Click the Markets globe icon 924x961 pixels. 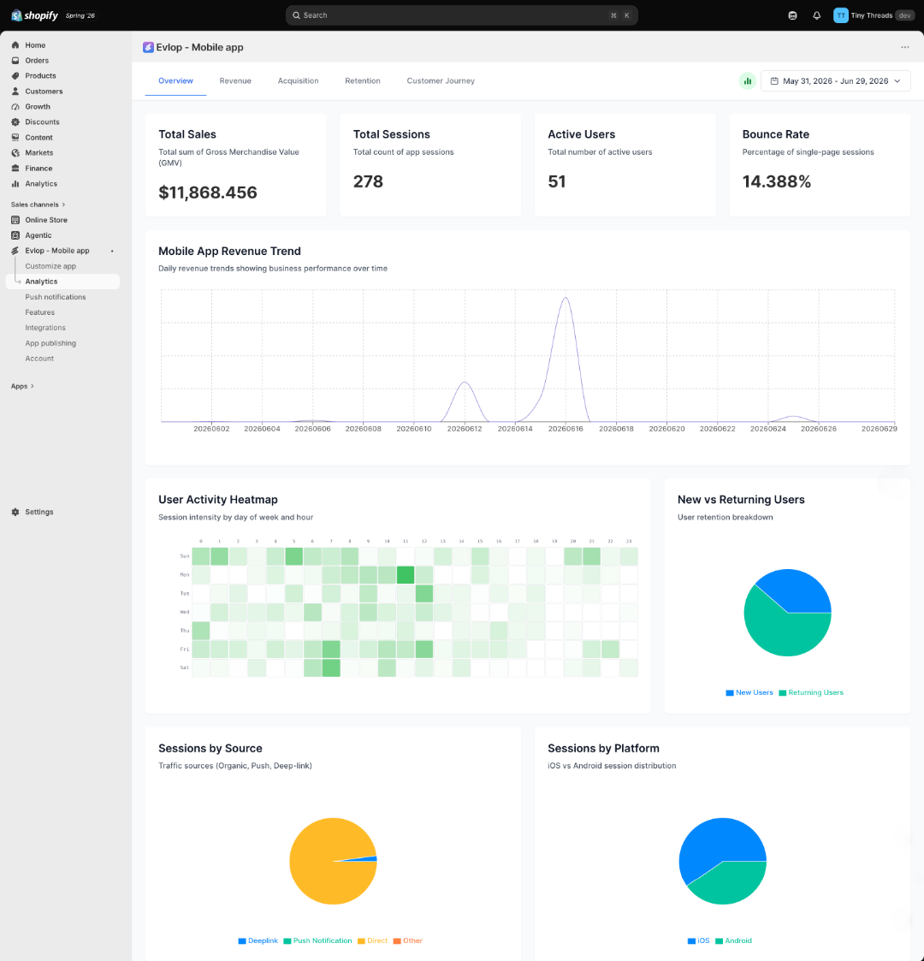(x=15, y=152)
